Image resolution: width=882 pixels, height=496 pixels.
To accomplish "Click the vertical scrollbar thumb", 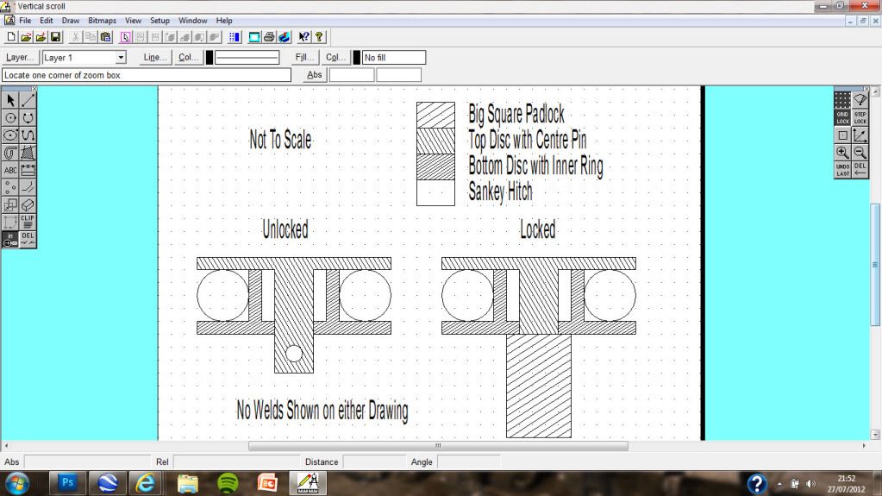I will pyautogui.click(x=875, y=265).
